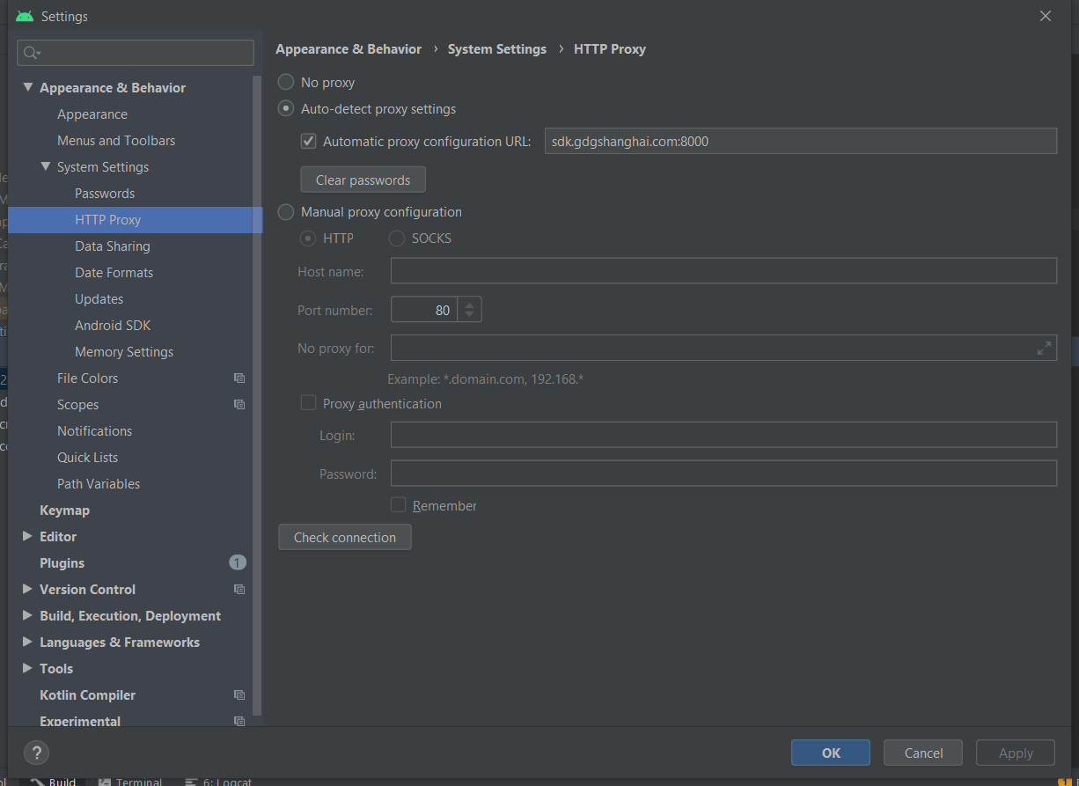Open the Build tool window tab
Image resolution: width=1079 pixels, height=786 pixels.
tap(54, 782)
